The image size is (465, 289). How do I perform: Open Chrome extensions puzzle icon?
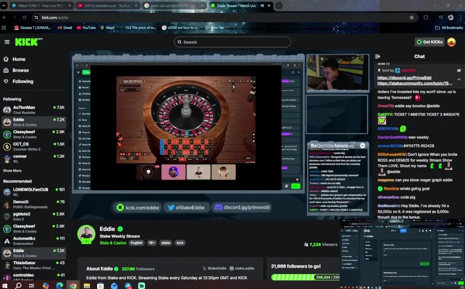(426, 18)
